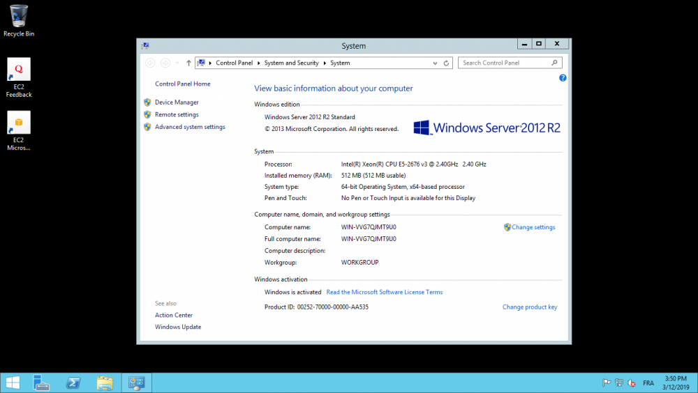Open Control Panel Home
Image resolution: width=698 pixels, height=393 pixels.
click(182, 84)
